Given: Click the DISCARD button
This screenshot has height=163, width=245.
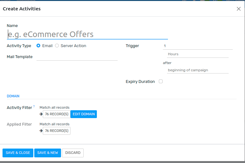Looking at the screenshot, I should [73, 153].
